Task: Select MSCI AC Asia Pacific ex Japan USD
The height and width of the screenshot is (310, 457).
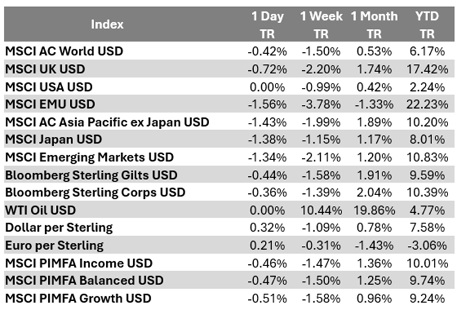Action: 107,122
